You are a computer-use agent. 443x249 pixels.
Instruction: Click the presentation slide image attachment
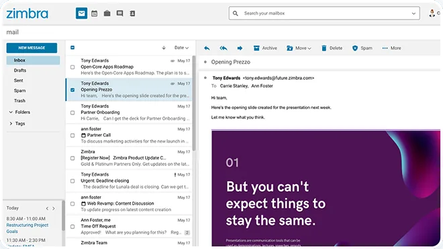[x=326, y=188]
